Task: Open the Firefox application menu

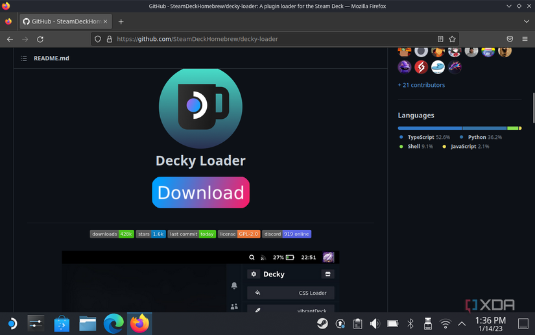Action: pos(525,39)
